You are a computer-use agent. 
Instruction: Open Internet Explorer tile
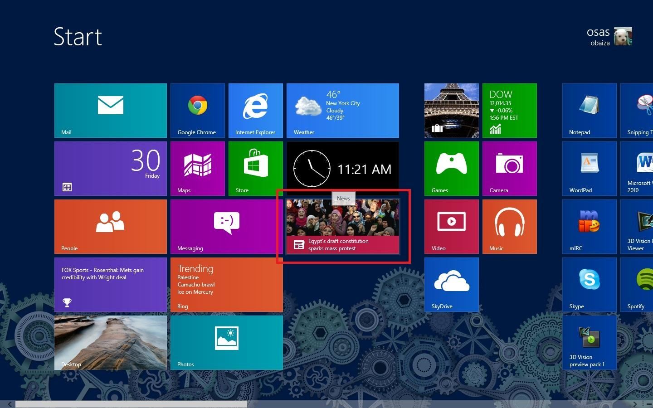click(256, 111)
